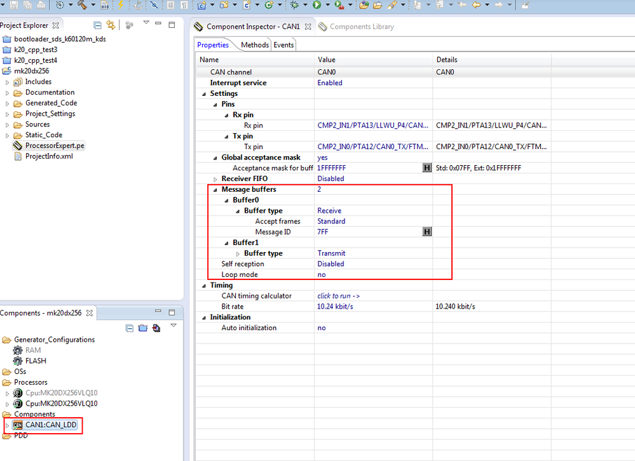Click the Save icon in the toolbar
Screen dimensions: 635x461
coord(14,5)
